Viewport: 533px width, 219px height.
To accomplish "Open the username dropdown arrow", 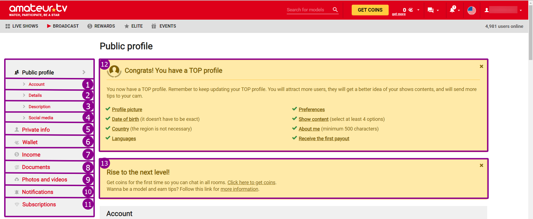I will point(521,11).
